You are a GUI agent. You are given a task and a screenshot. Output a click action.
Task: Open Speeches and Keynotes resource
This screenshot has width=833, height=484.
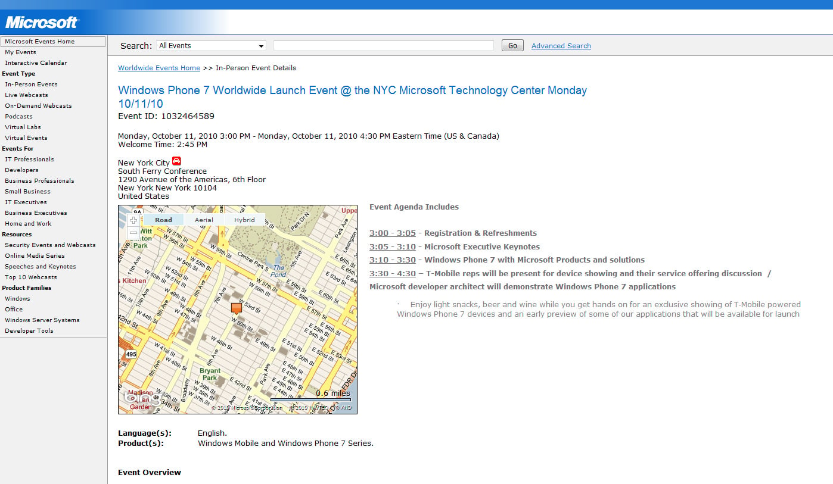41,267
